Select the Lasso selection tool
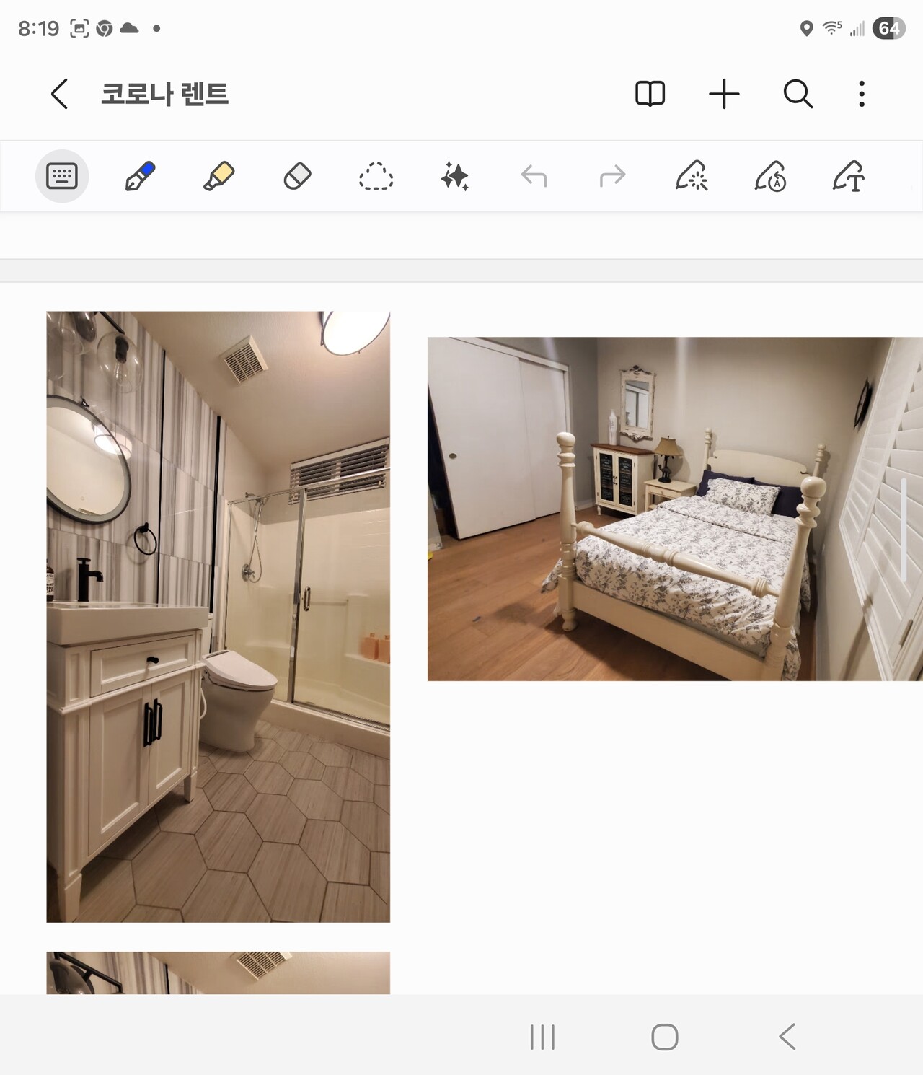This screenshot has height=1075, width=923. 376,176
